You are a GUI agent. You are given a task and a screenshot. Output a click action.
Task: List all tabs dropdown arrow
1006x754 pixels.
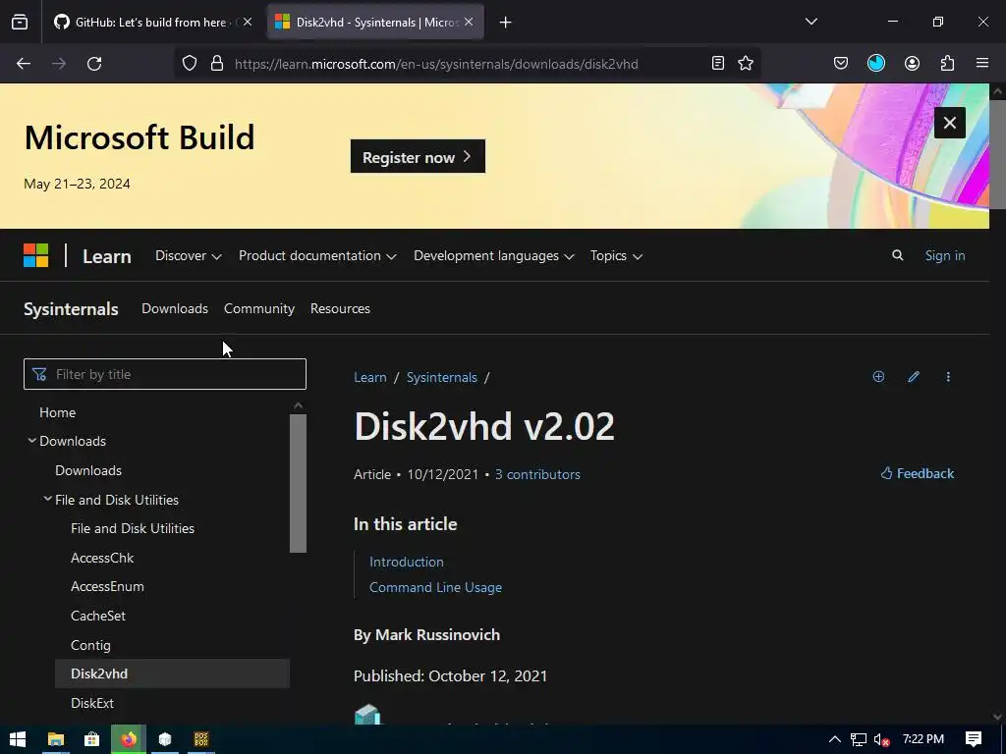810,22
